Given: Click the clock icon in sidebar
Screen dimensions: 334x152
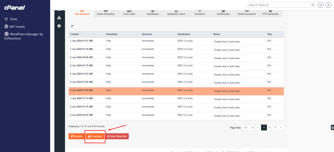Looking at the screenshot, I should 59,26.
